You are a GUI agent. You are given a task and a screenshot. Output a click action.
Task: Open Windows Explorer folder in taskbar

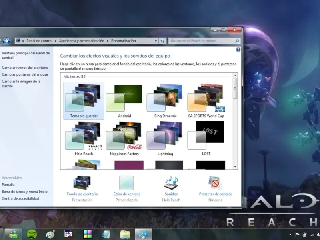(125, 234)
